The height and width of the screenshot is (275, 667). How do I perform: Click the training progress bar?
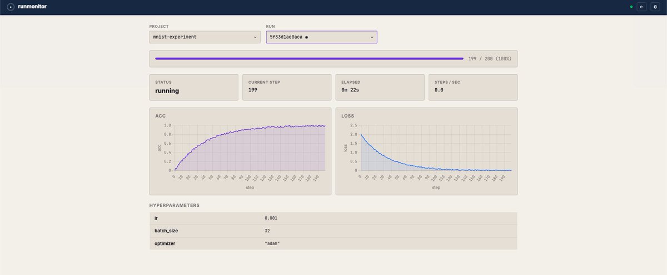tap(309, 58)
